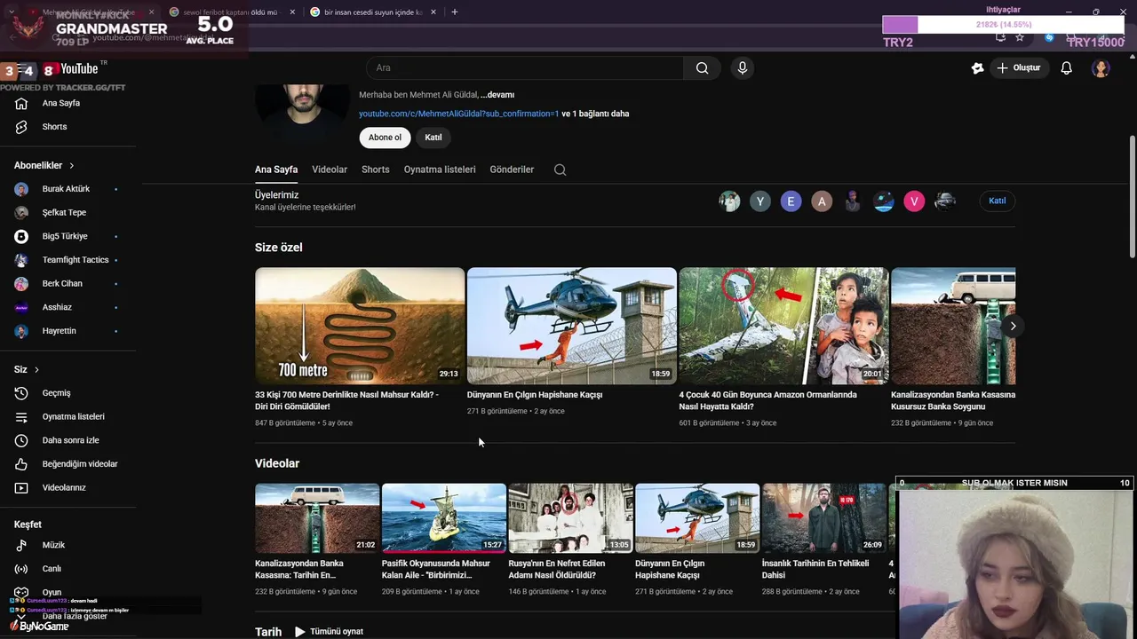Open İnsanlık Tarihinin En Tehlikeli Dahisi video
The image size is (1137, 639).
(x=823, y=518)
